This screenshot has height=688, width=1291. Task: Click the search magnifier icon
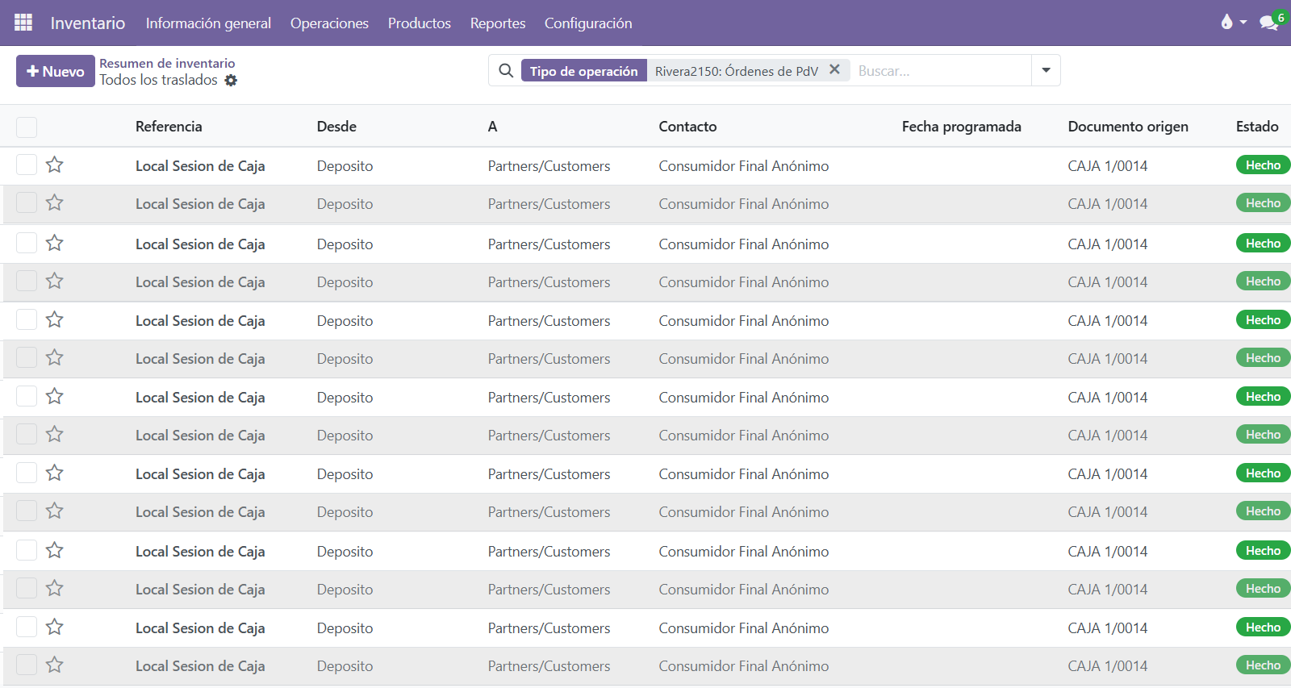[506, 71]
